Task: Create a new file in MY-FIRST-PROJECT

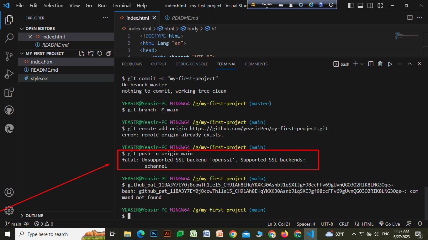Action: tap(82, 53)
